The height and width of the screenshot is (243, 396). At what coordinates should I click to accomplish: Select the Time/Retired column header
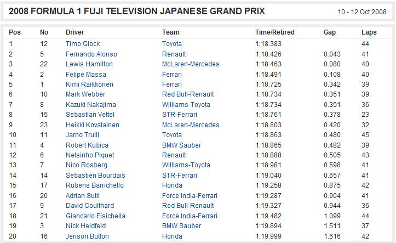[275, 32]
